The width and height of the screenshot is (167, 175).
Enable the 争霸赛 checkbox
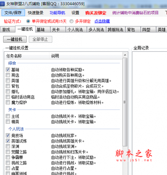point(8,157)
